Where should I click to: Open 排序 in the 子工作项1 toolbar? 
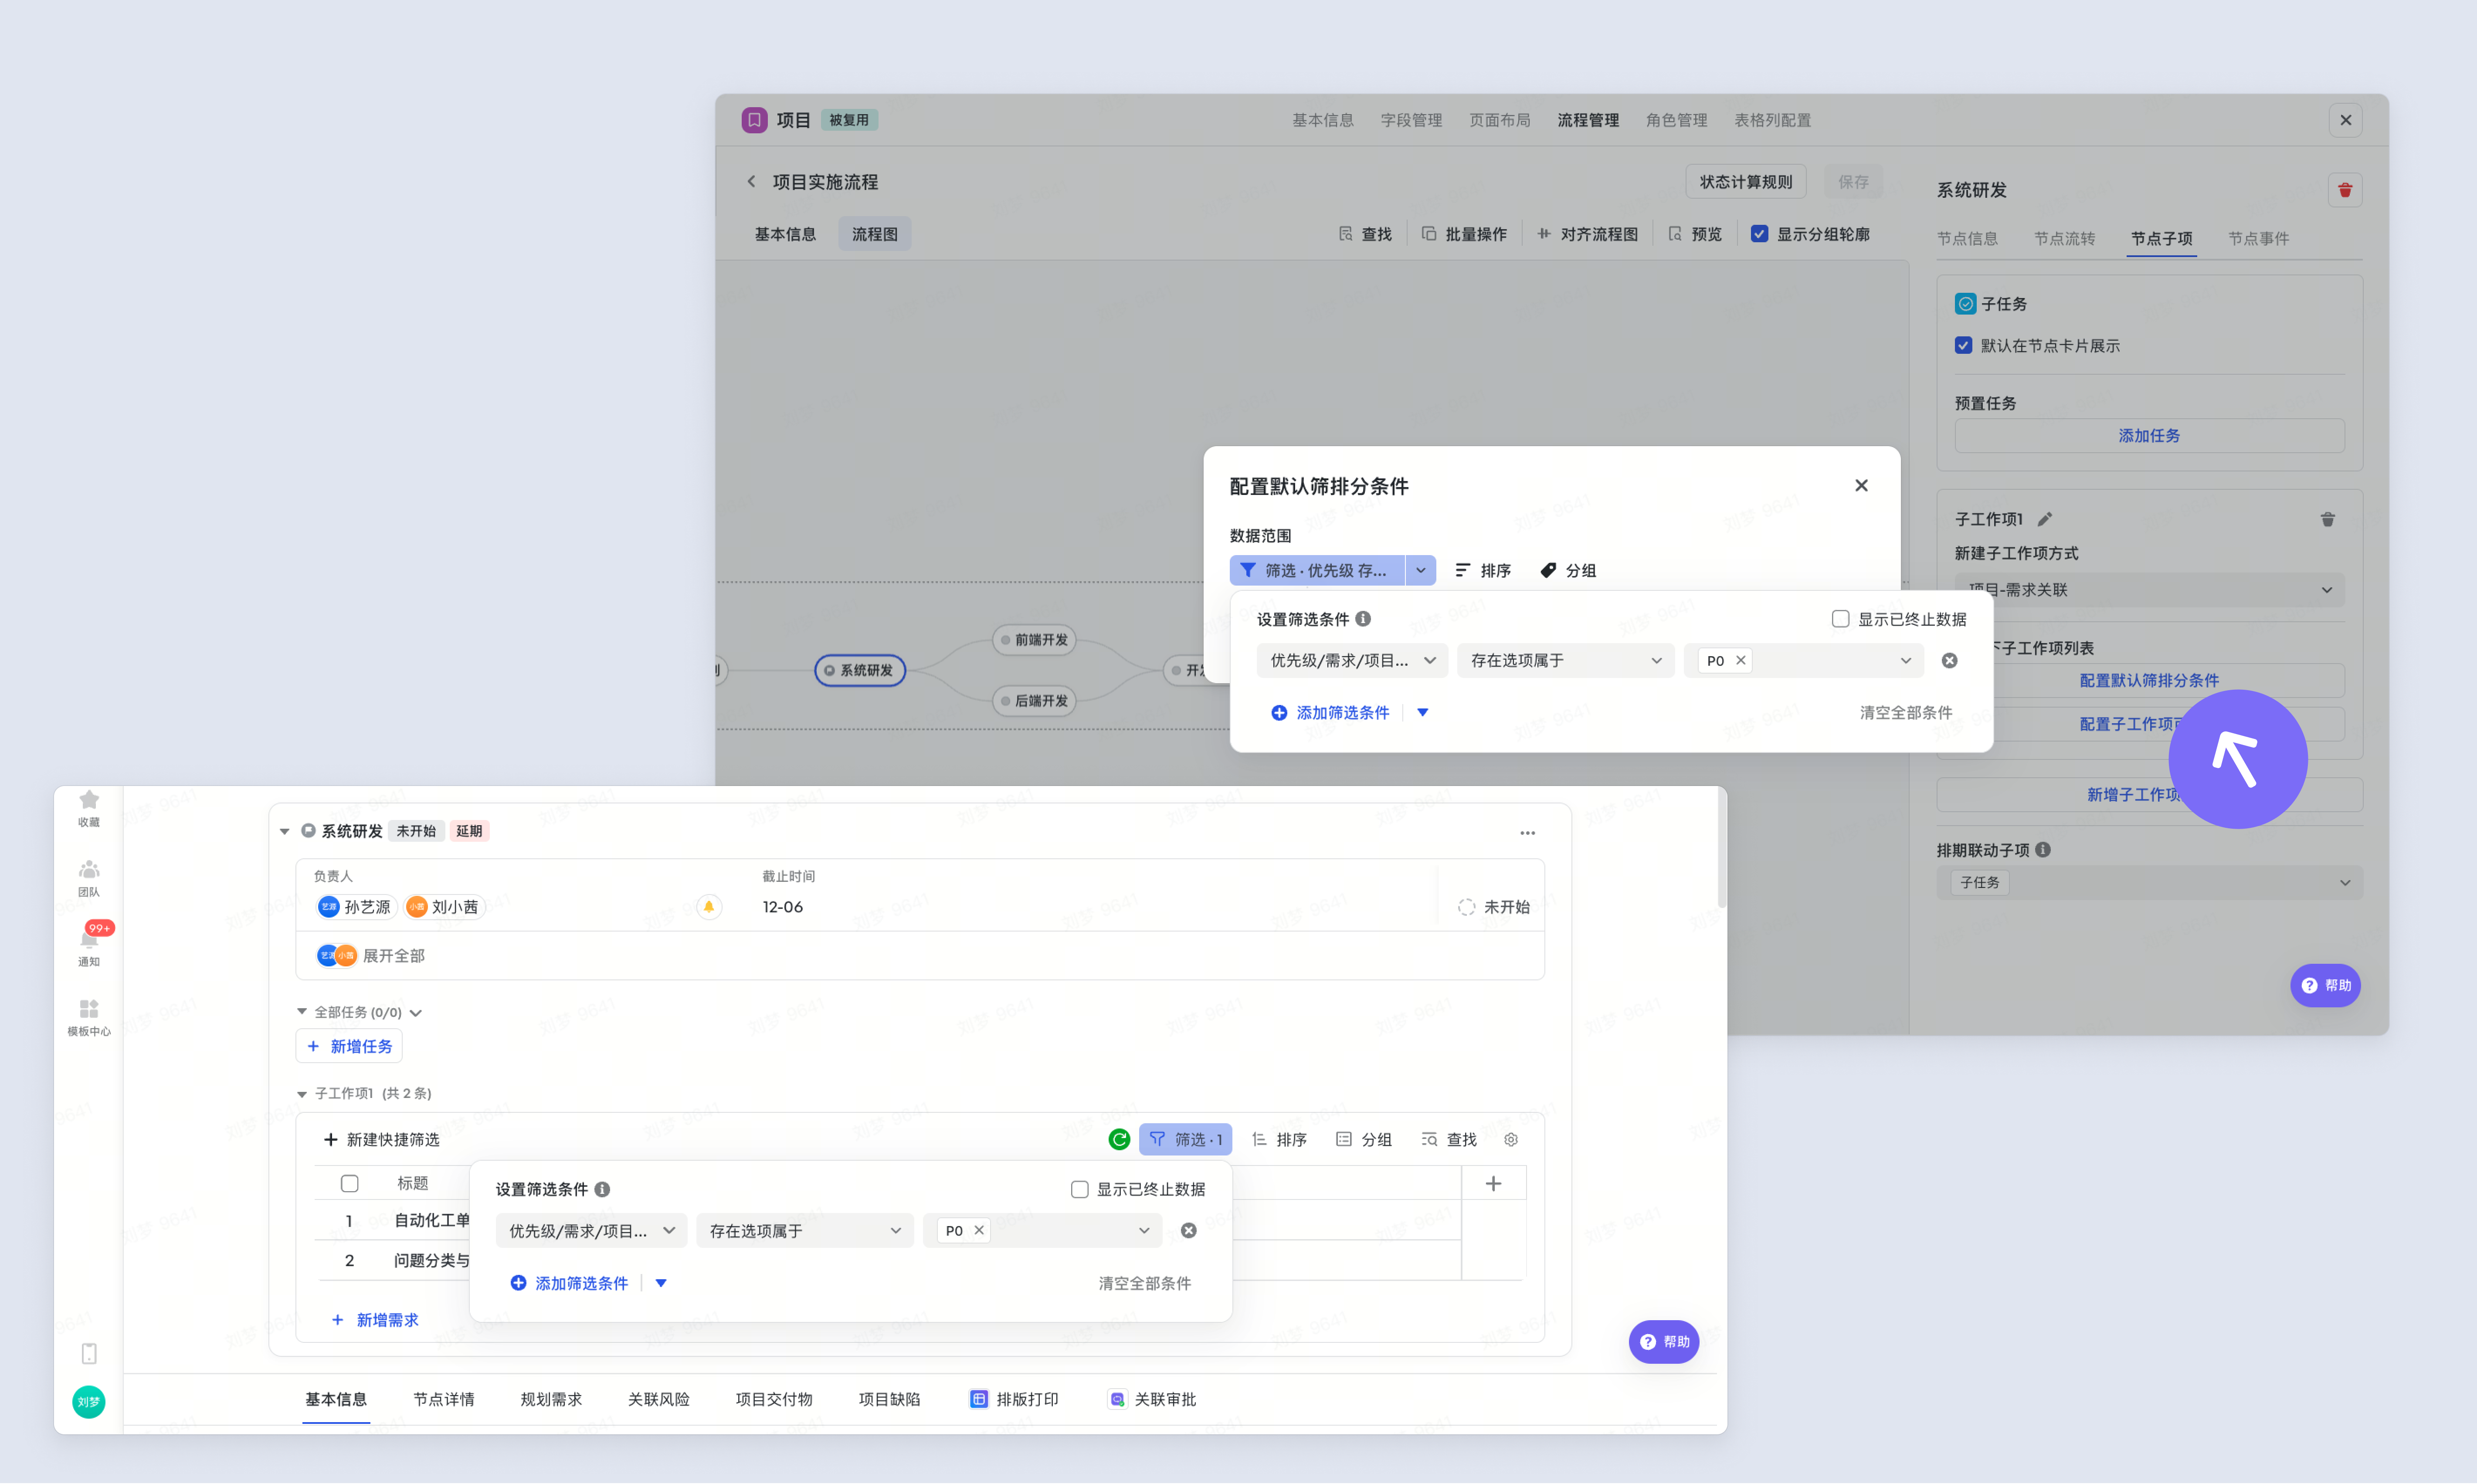(x=1279, y=1139)
